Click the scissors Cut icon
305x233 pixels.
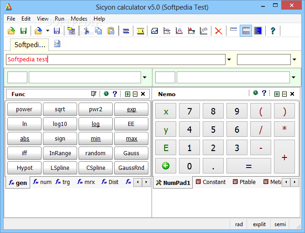coord(86,31)
